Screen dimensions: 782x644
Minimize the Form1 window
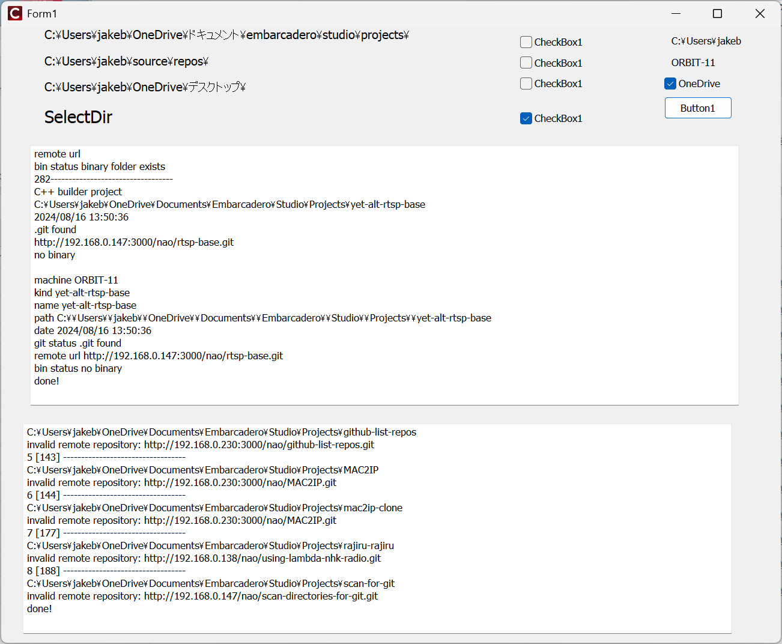click(x=676, y=13)
